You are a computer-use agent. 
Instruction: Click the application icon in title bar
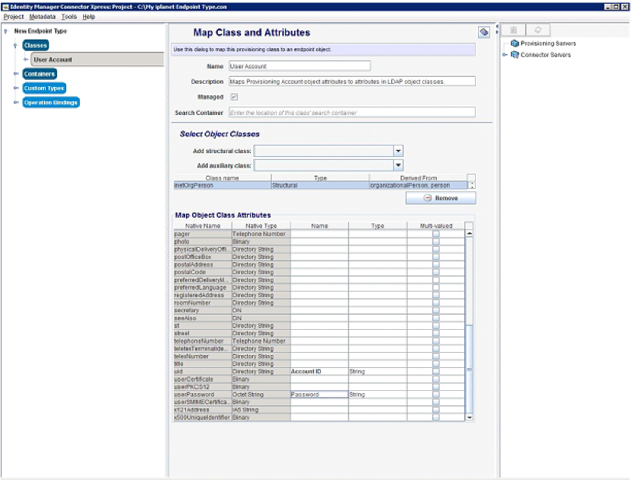(x=5, y=6)
